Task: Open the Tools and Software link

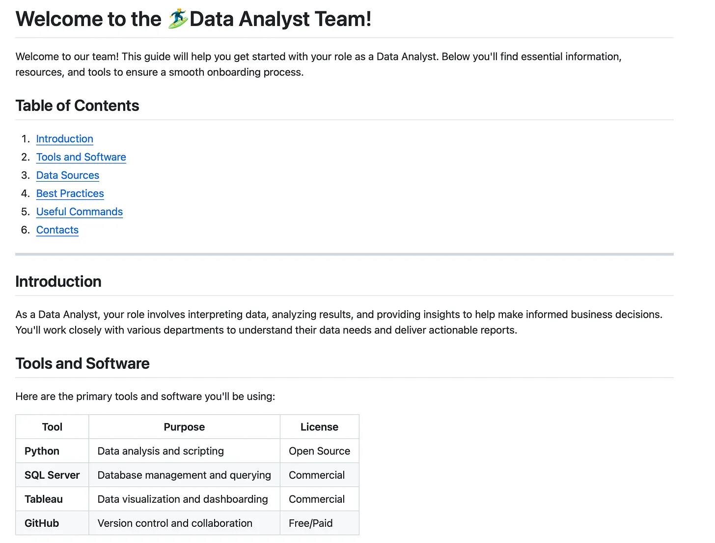Action: (x=81, y=157)
